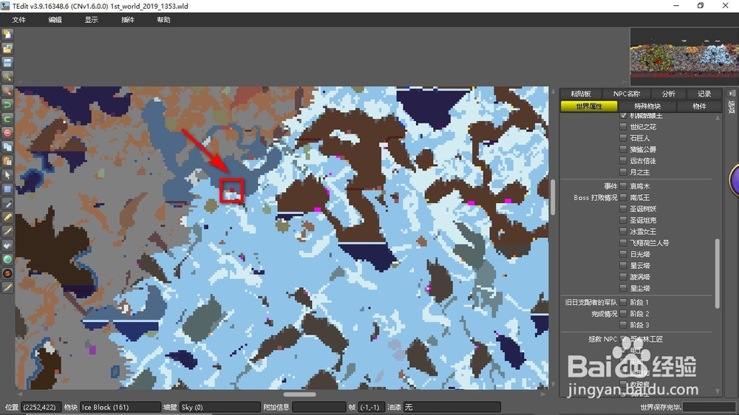This screenshot has width=739, height=415.
Task: Click the world minimap thumbnail
Action: click(684, 57)
